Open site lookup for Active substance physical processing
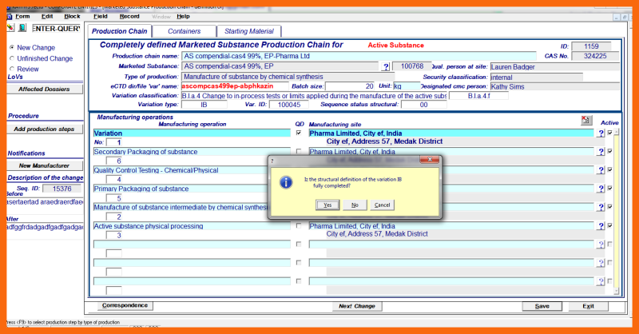639x334 pixels. pyautogui.click(x=601, y=226)
